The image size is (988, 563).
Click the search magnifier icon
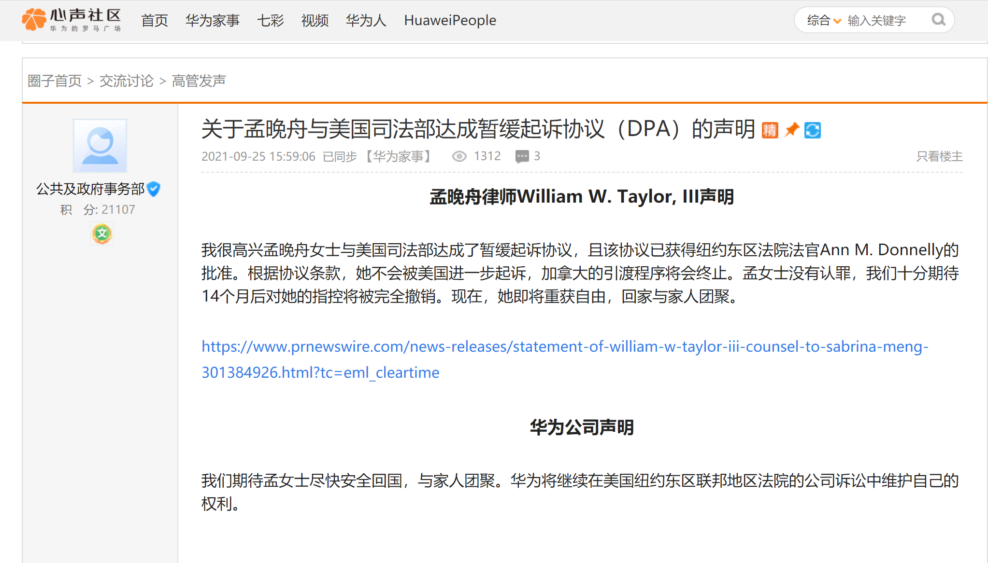click(x=938, y=20)
